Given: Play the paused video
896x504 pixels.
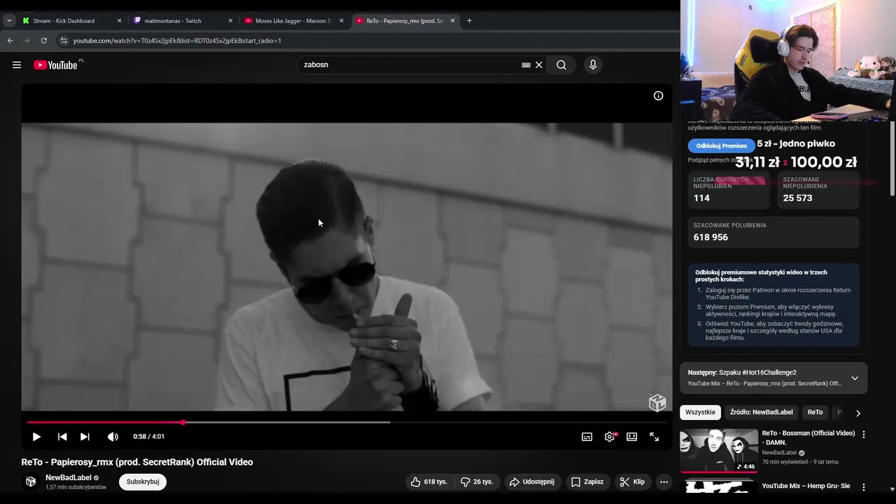Looking at the screenshot, I should (x=36, y=437).
